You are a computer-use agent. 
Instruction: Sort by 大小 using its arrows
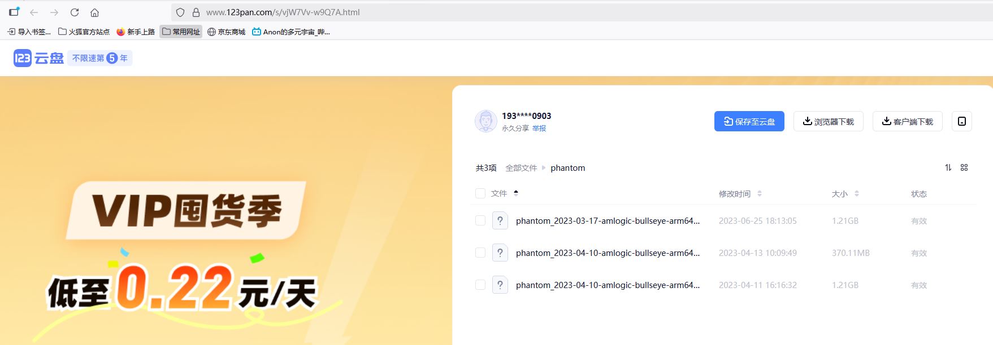point(857,193)
